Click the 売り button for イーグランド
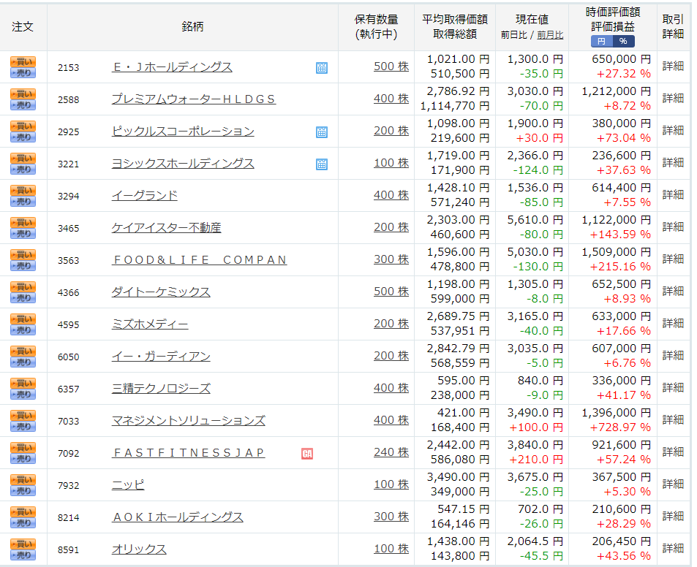 point(23,202)
